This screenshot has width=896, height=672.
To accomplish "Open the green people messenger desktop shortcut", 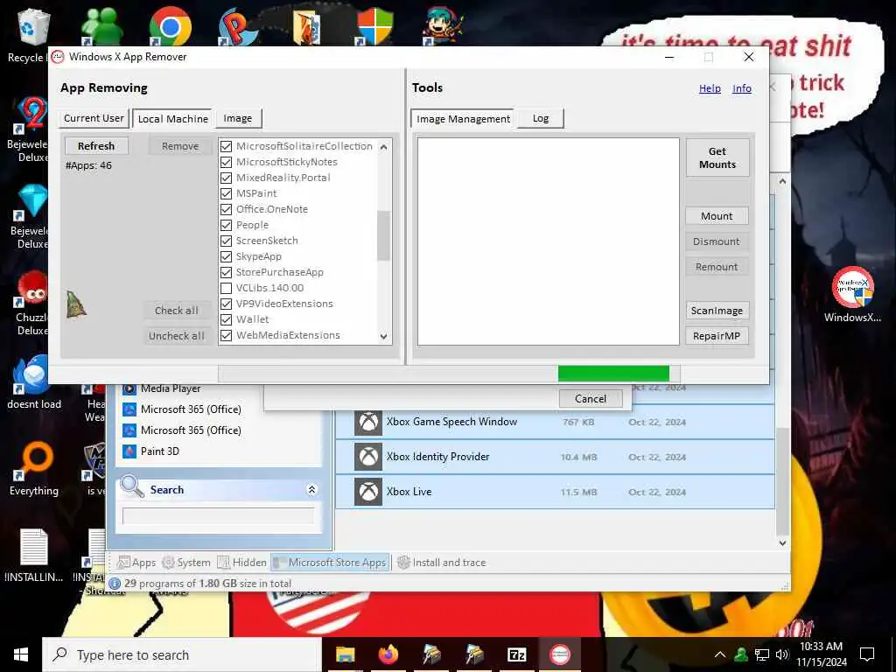I will [101, 25].
